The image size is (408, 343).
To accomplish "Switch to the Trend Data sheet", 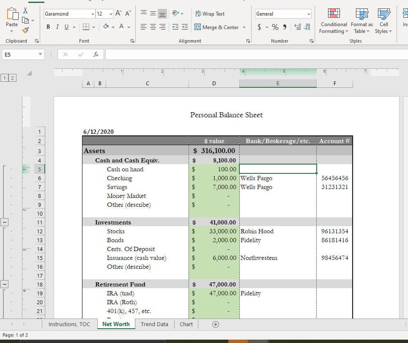I will coord(154,324).
